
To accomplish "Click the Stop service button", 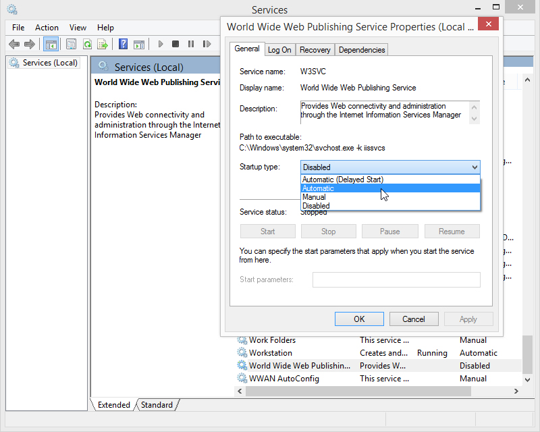I will [329, 232].
